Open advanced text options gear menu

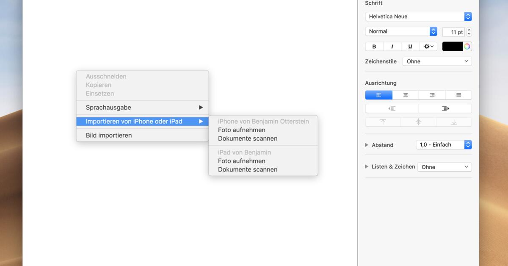[x=428, y=47]
